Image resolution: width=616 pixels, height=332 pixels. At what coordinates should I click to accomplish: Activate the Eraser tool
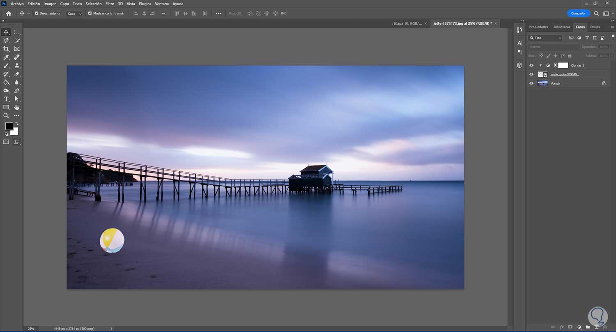[17, 74]
